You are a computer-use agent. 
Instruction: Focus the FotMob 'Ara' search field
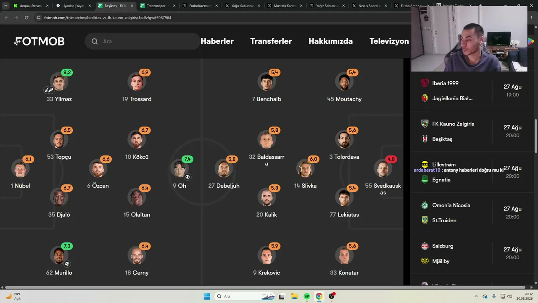pyautogui.click(x=142, y=41)
